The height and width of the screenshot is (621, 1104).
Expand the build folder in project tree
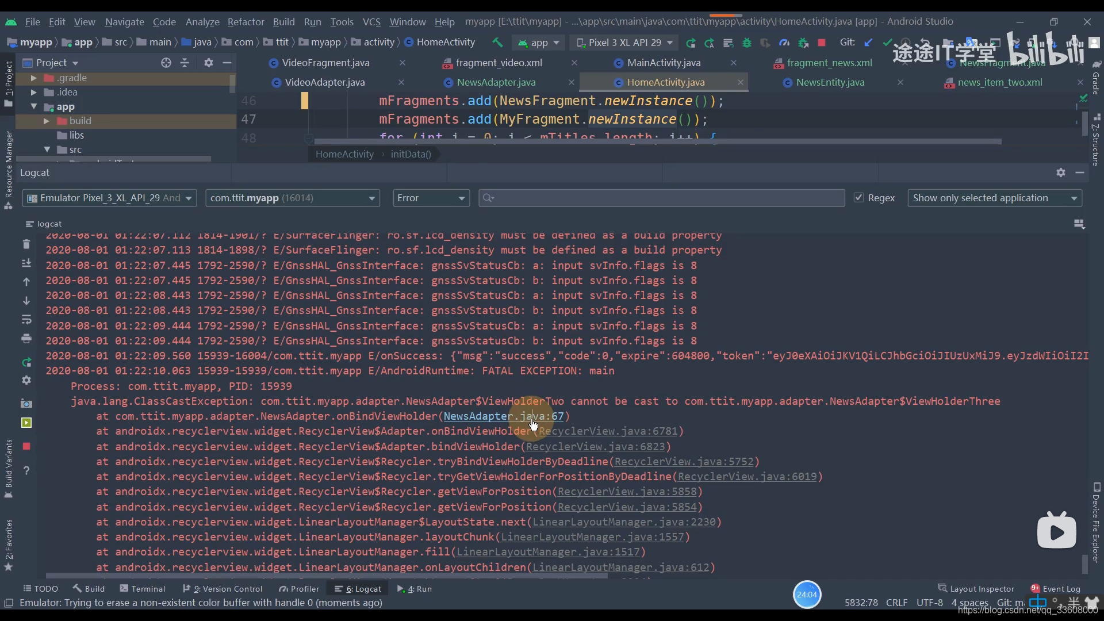(x=46, y=121)
